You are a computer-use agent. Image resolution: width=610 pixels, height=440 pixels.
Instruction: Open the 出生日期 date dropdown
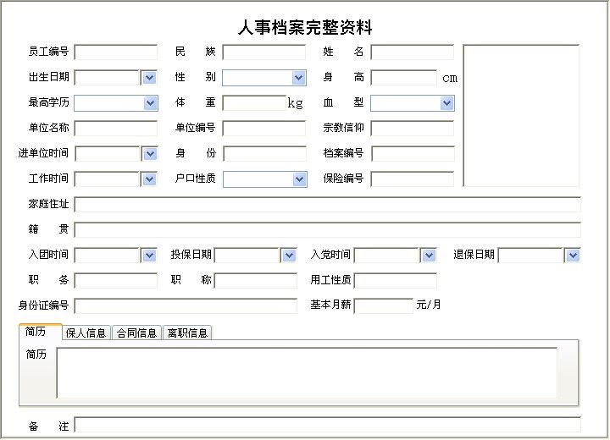click(x=149, y=78)
